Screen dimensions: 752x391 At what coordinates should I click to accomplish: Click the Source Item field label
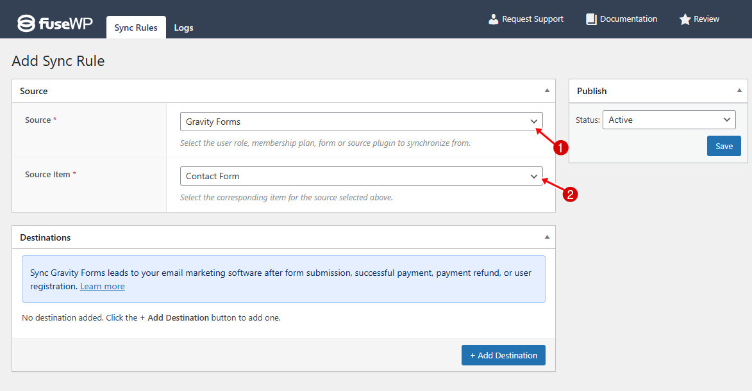pos(51,174)
